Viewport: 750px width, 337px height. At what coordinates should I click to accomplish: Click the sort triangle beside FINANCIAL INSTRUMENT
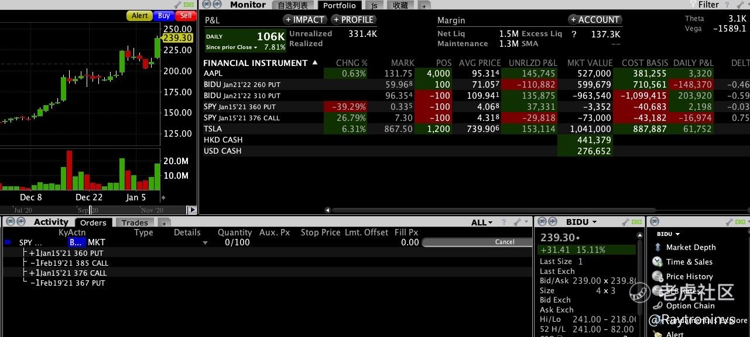pos(315,62)
